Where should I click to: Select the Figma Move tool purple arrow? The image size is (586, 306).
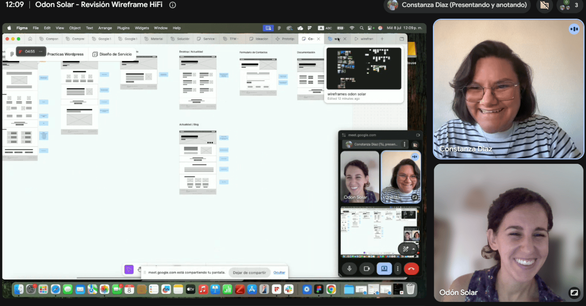(129, 269)
